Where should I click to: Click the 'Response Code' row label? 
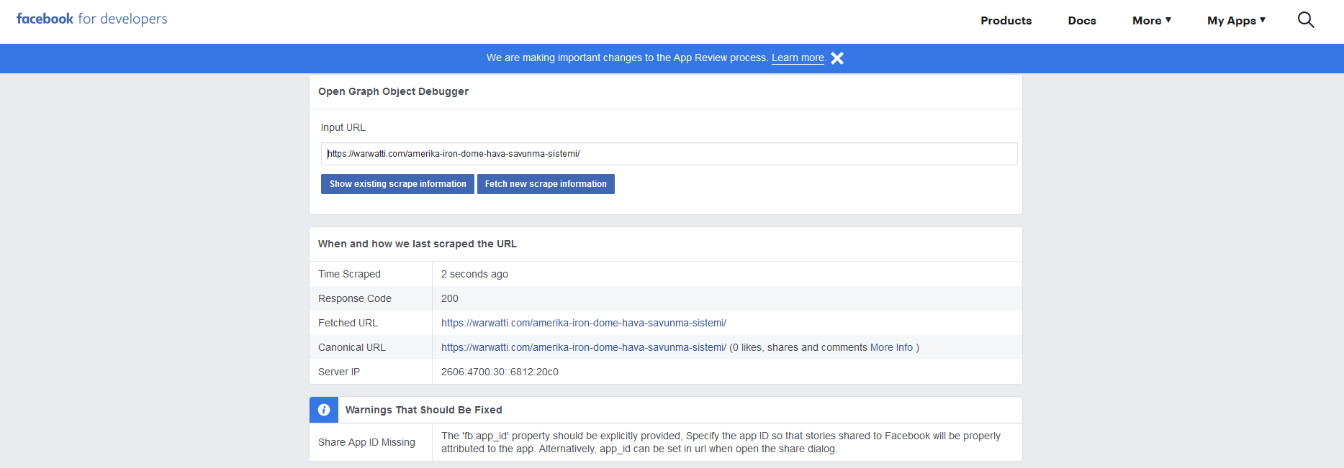tap(355, 298)
